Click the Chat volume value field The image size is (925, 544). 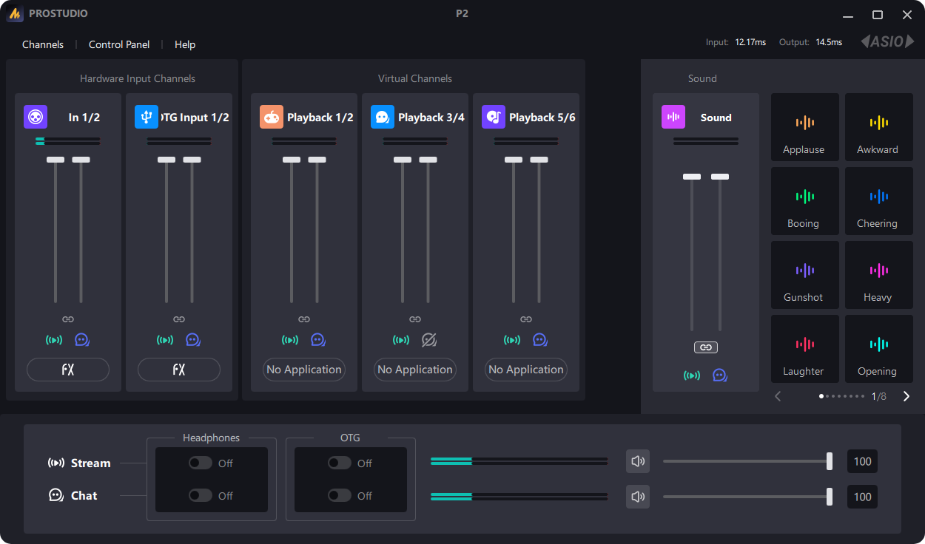click(862, 497)
